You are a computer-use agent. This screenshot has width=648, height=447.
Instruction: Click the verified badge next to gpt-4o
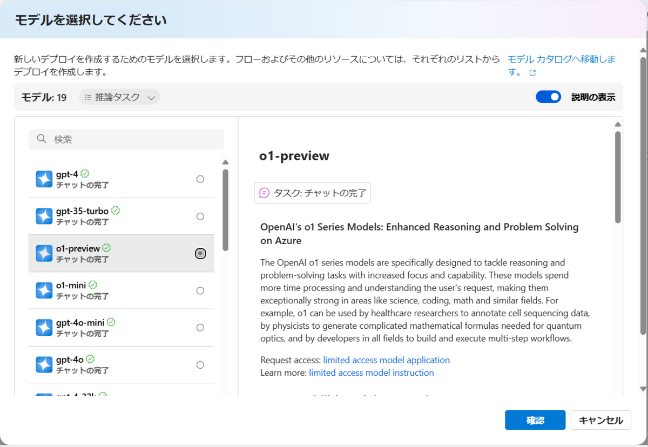click(91, 359)
